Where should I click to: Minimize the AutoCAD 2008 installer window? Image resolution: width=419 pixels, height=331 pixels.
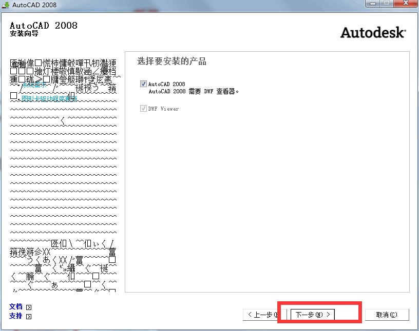pyautogui.click(x=373, y=4)
